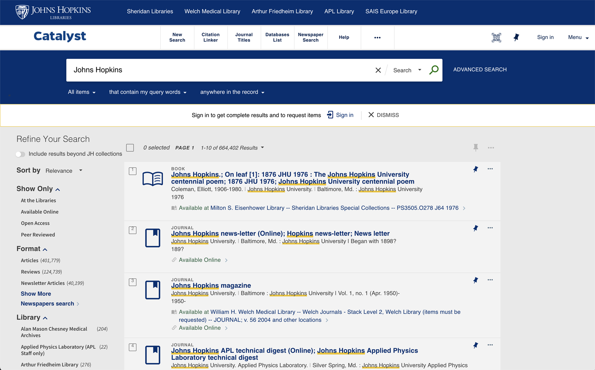Image resolution: width=595 pixels, height=370 pixels.
Task: Select result 3 checkbox
Action: [x=133, y=282]
